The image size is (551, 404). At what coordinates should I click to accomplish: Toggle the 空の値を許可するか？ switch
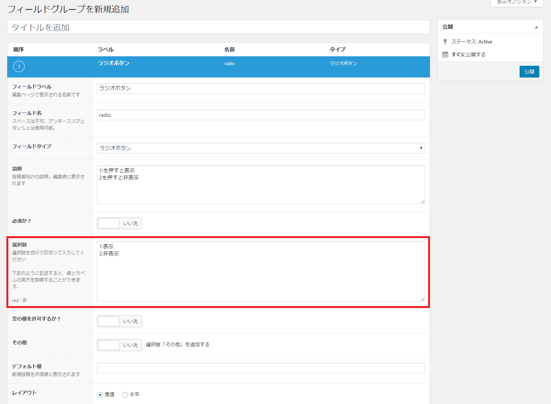click(x=120, y=321)
